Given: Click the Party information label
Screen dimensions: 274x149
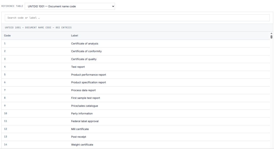Looking at the screenshot, I should pyautogui.click(x=82, y=113).
